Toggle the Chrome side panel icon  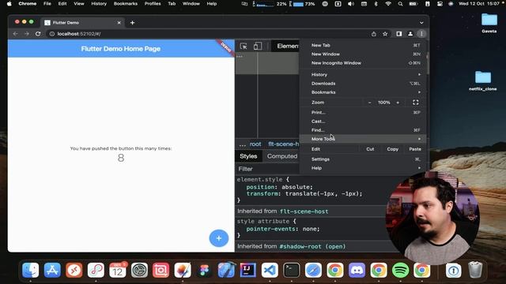399,34
